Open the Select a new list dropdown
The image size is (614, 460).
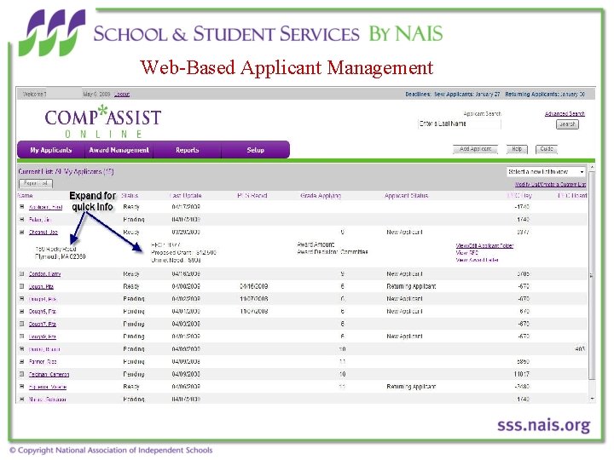pos(546,172)
